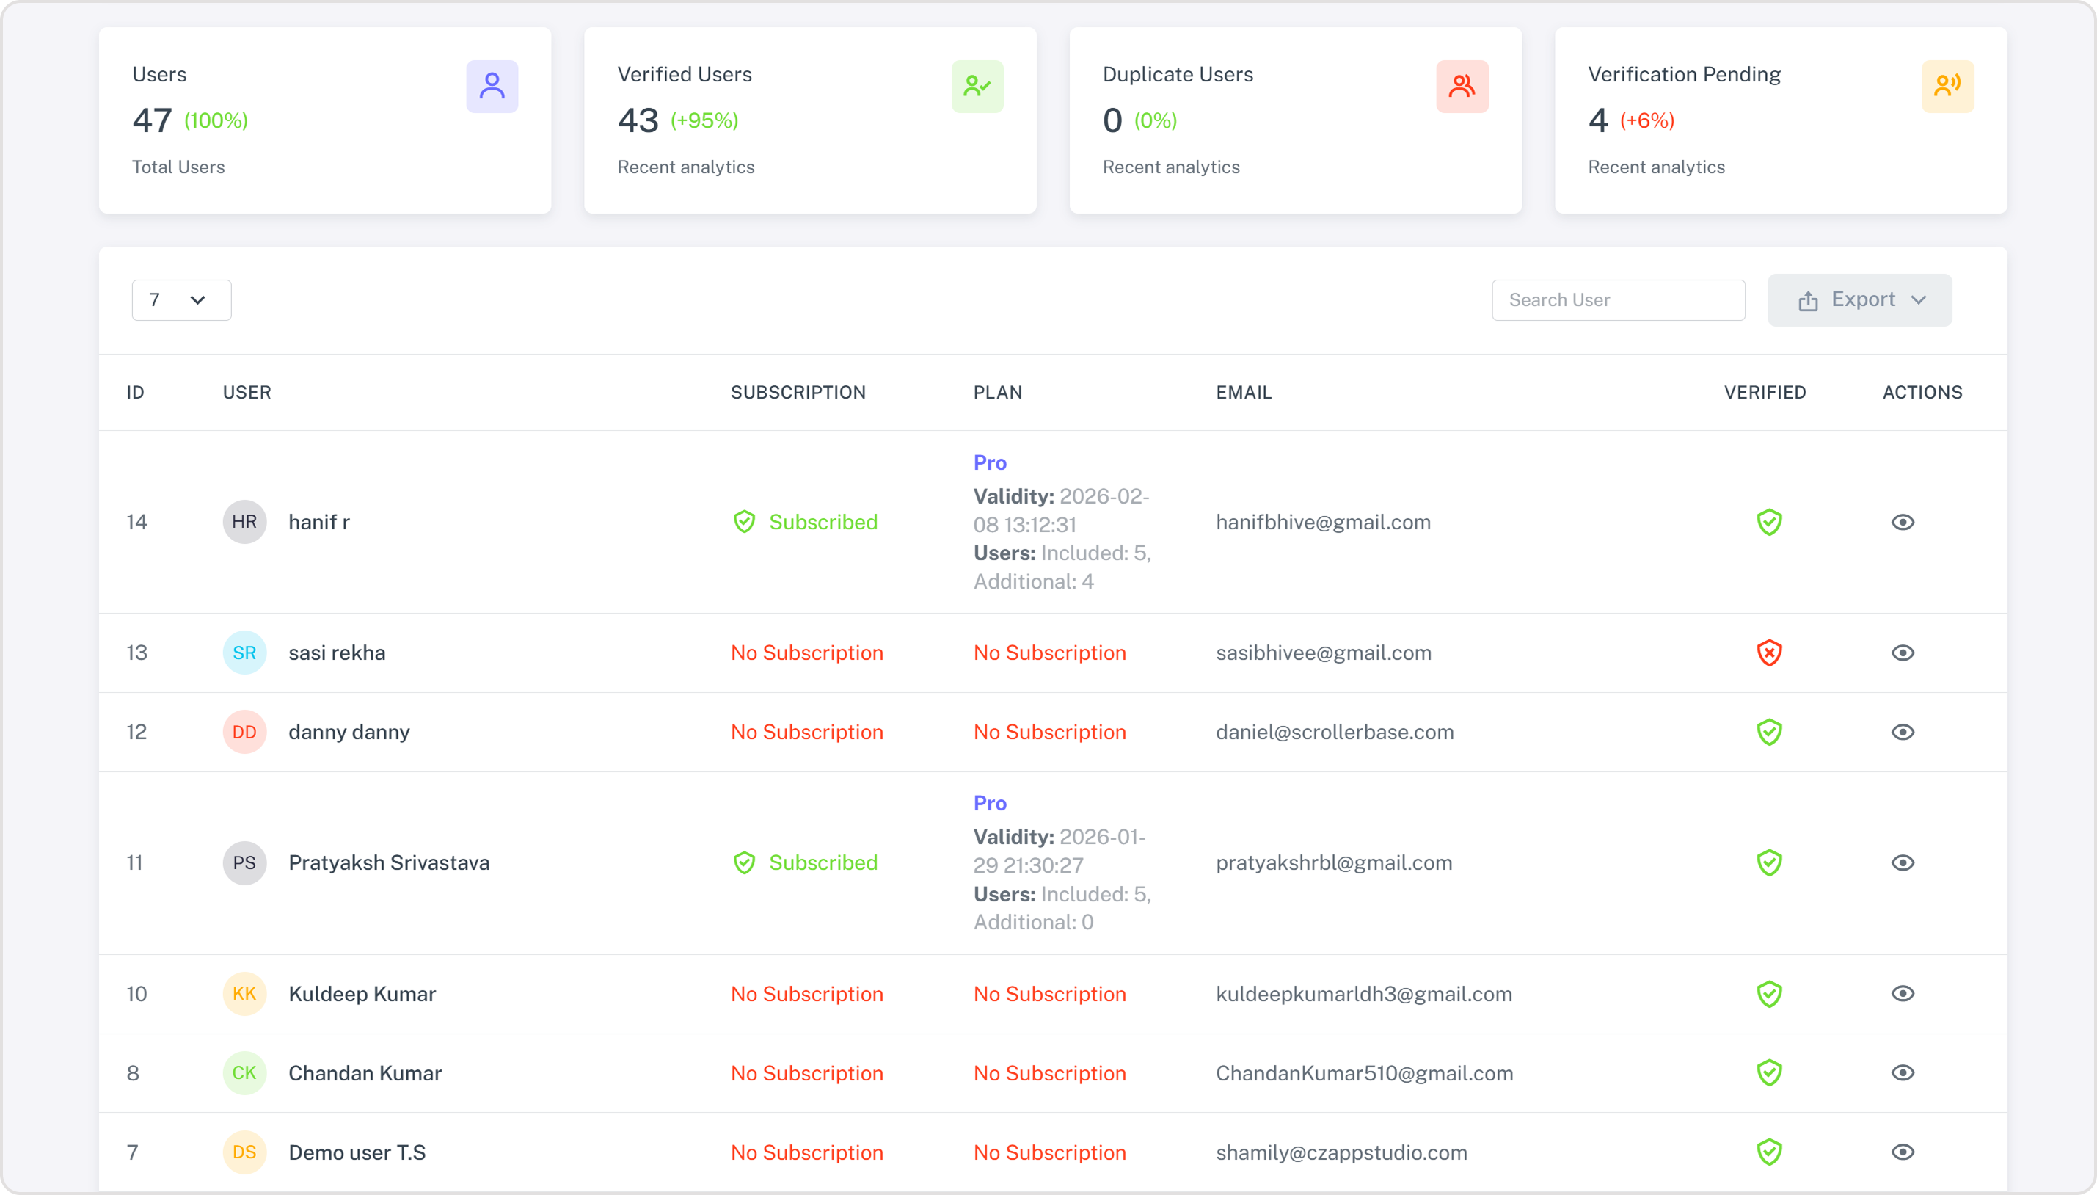Click danny danny's verified shield icon
This screenshot has width=2097, height=1195.
[1769, 732]
